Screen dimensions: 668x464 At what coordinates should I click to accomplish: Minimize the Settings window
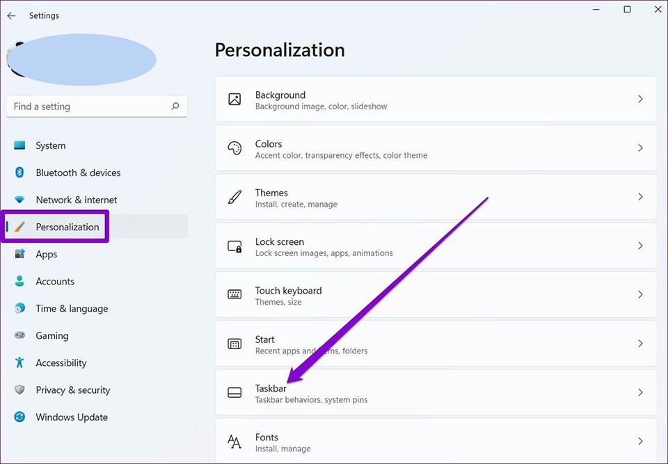(596, 9)
